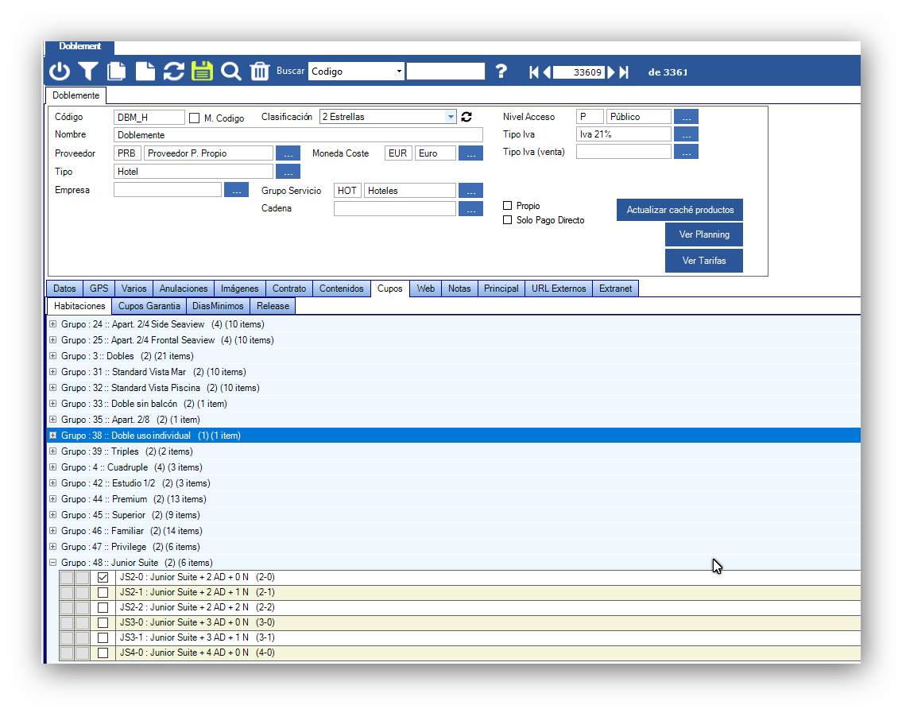Go to next record arrow
Viewport: 902px width, 705px height.
[611, 72]
